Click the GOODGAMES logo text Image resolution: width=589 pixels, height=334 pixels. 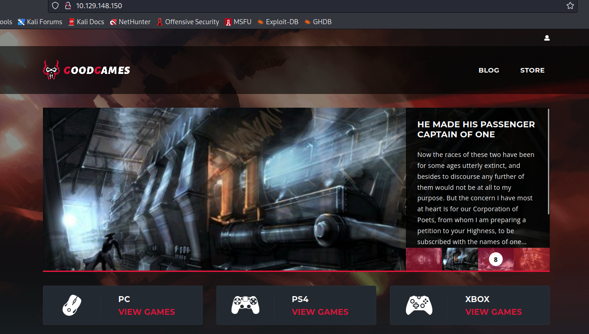pos(97,70)
